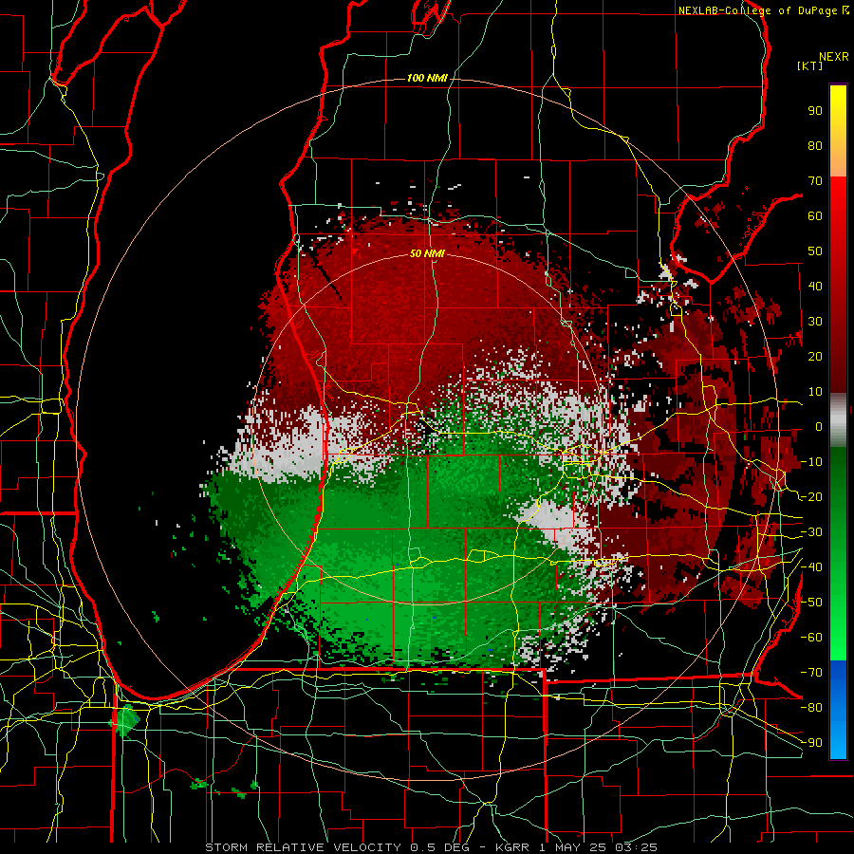The image size is (854, 854).
Task: Click the "[KT]" units label
Action: (809, 65)
